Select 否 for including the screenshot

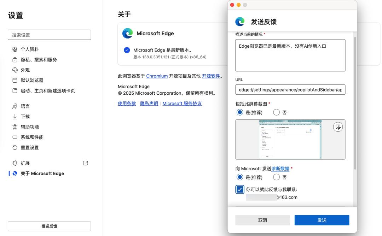(x=276, y=112)
